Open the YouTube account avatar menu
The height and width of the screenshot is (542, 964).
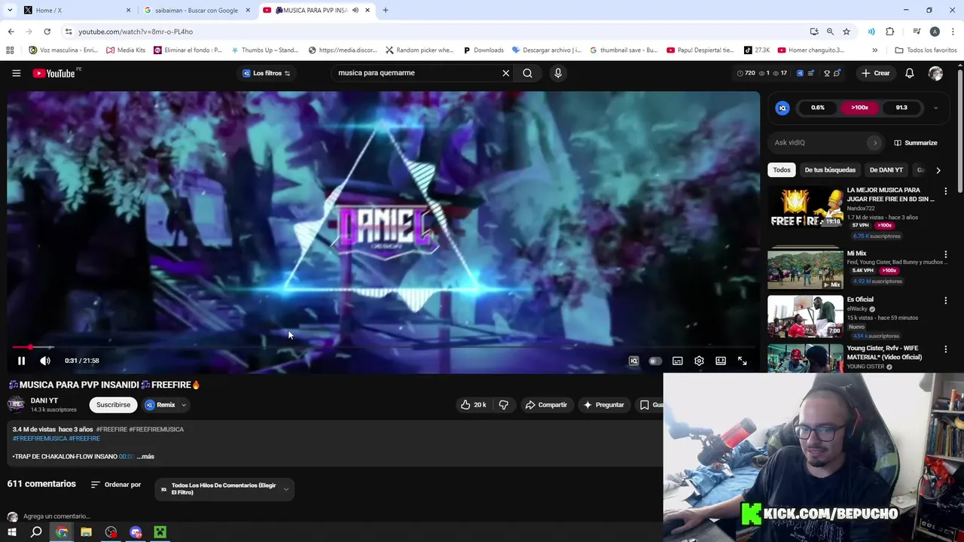point(935,73)
